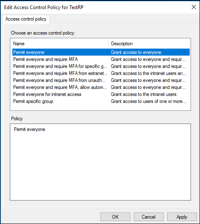
Task: Confirm with the OK button
Action: point(115,217)
